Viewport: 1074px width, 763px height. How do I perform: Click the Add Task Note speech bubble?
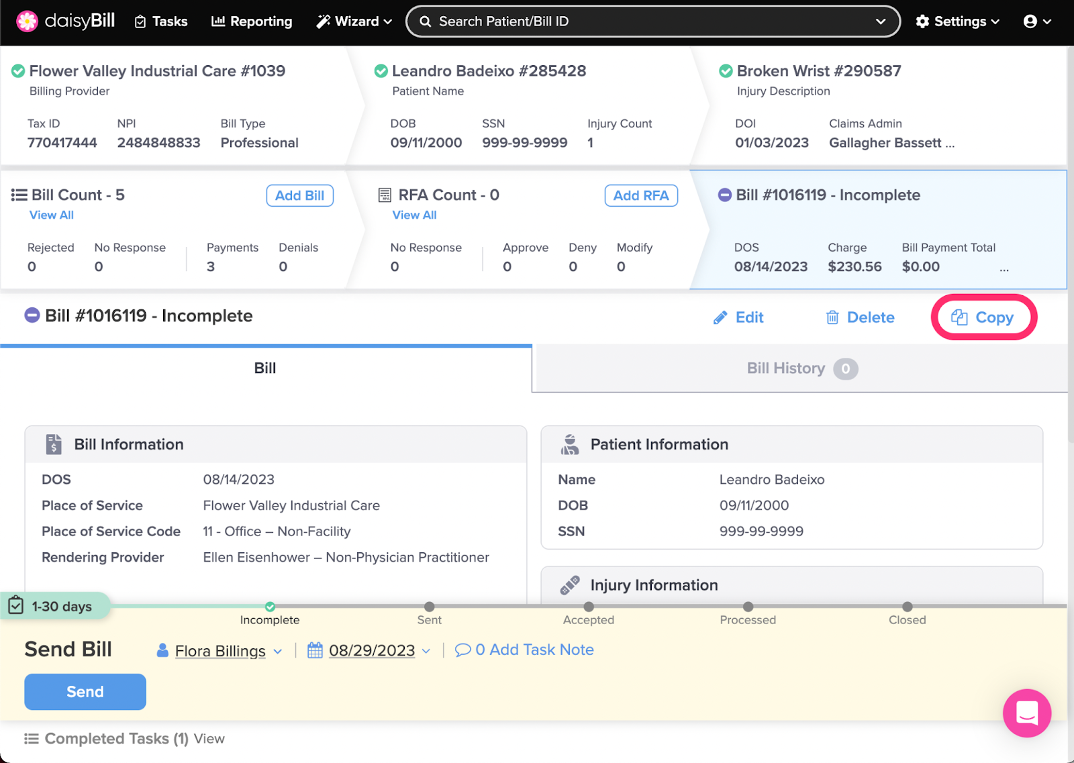coord(462,650)
